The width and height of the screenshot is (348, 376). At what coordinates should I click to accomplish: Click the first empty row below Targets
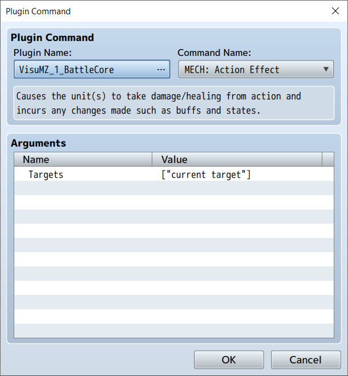(173, 188)
